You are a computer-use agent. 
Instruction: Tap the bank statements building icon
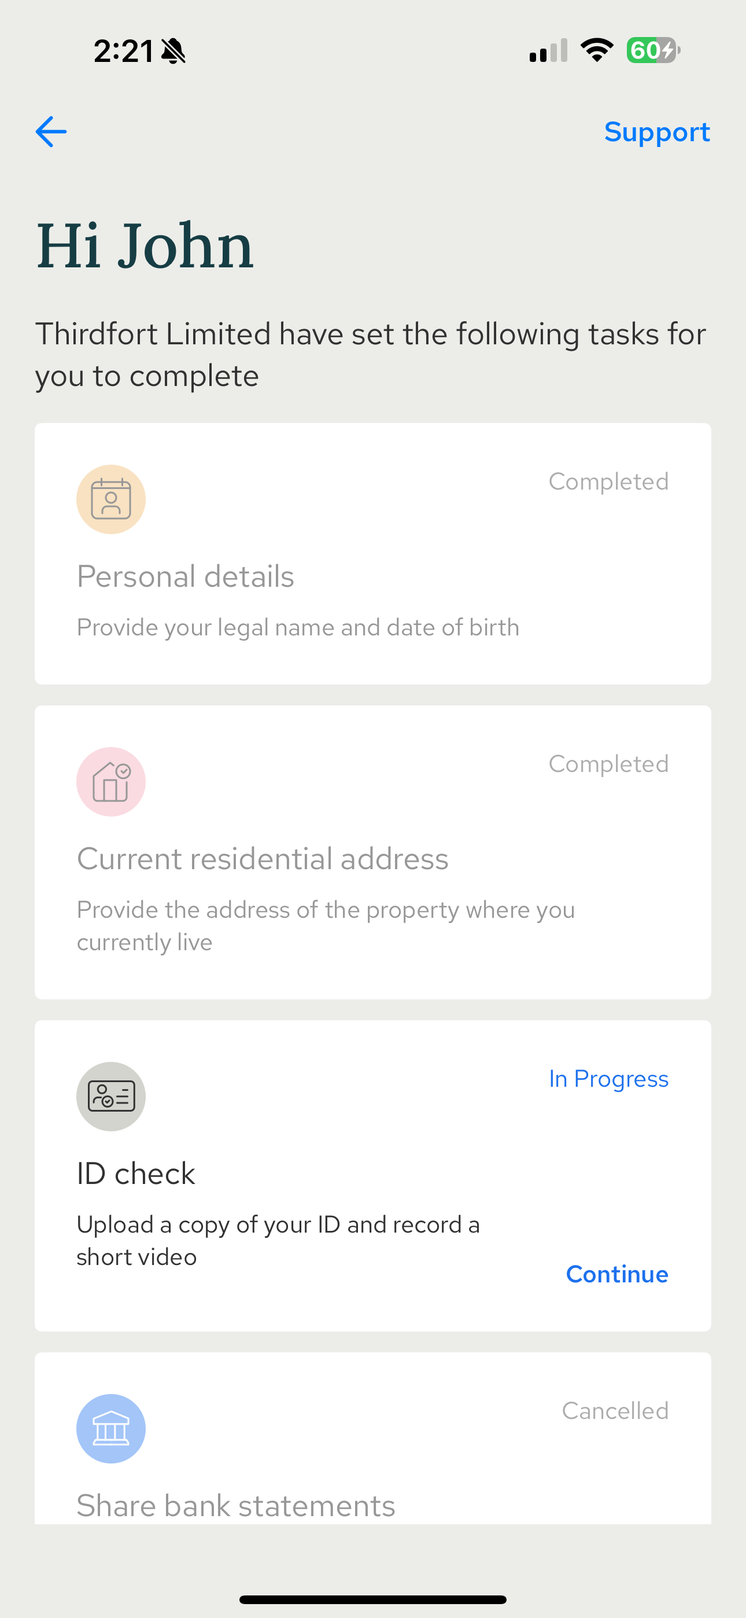pos(111,1428)
